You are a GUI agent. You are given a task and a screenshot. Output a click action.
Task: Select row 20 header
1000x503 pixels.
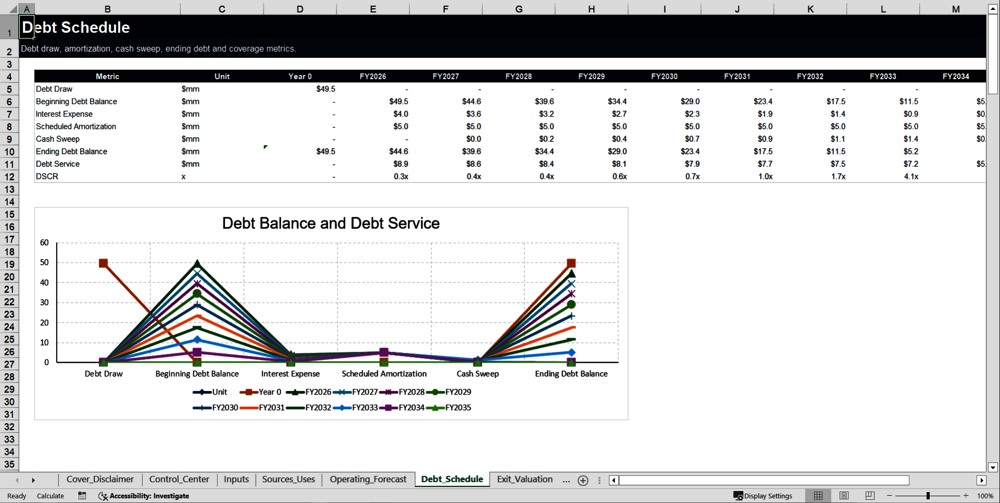coord(9,277)
